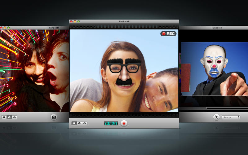Click the clown mask video preview
Viewport: 248px width, 155px height.
click(x=214, y=69)
